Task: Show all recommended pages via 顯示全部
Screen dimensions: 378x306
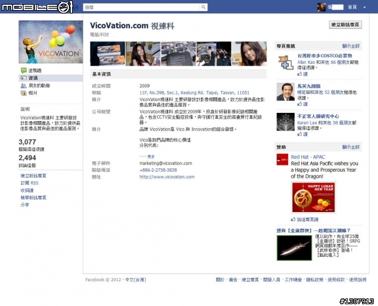Action: [351, 46]
